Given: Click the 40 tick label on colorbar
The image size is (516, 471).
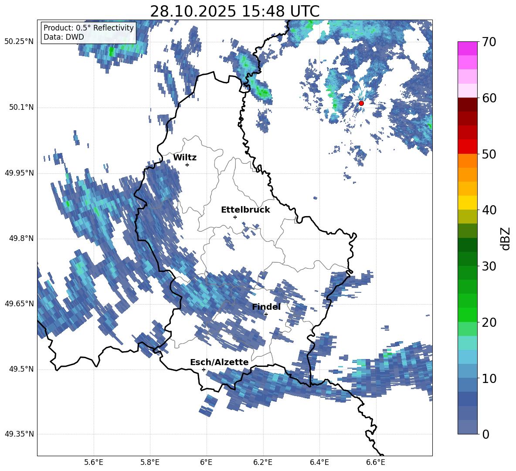Looking at the screenshot, I should (489, 210).
